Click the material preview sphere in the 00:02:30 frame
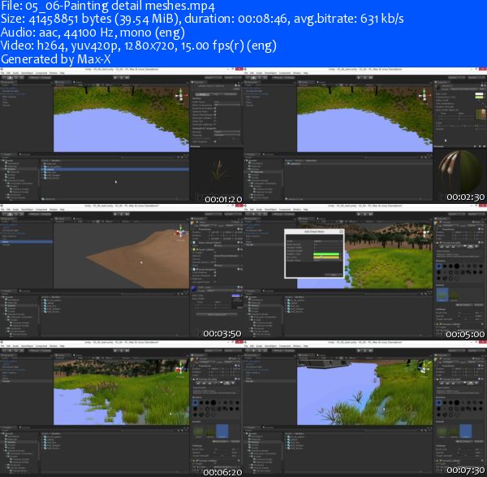This screenshot has width=487, height=477. click(459, 172)
